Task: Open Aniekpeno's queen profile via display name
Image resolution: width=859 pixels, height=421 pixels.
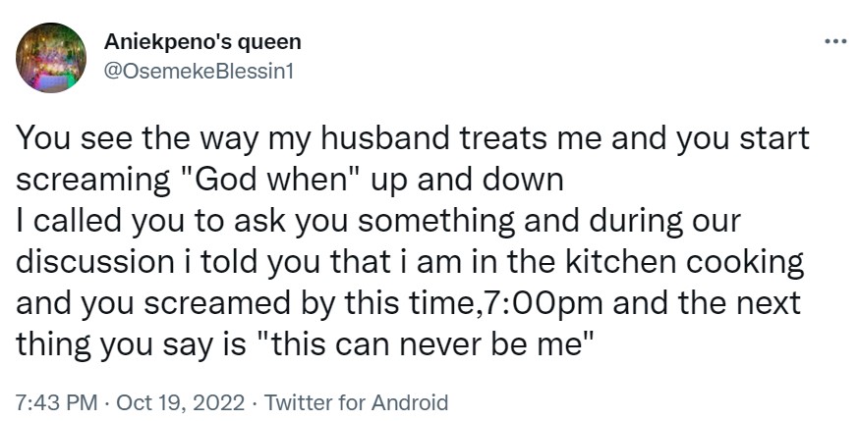Action: (201, 42)
